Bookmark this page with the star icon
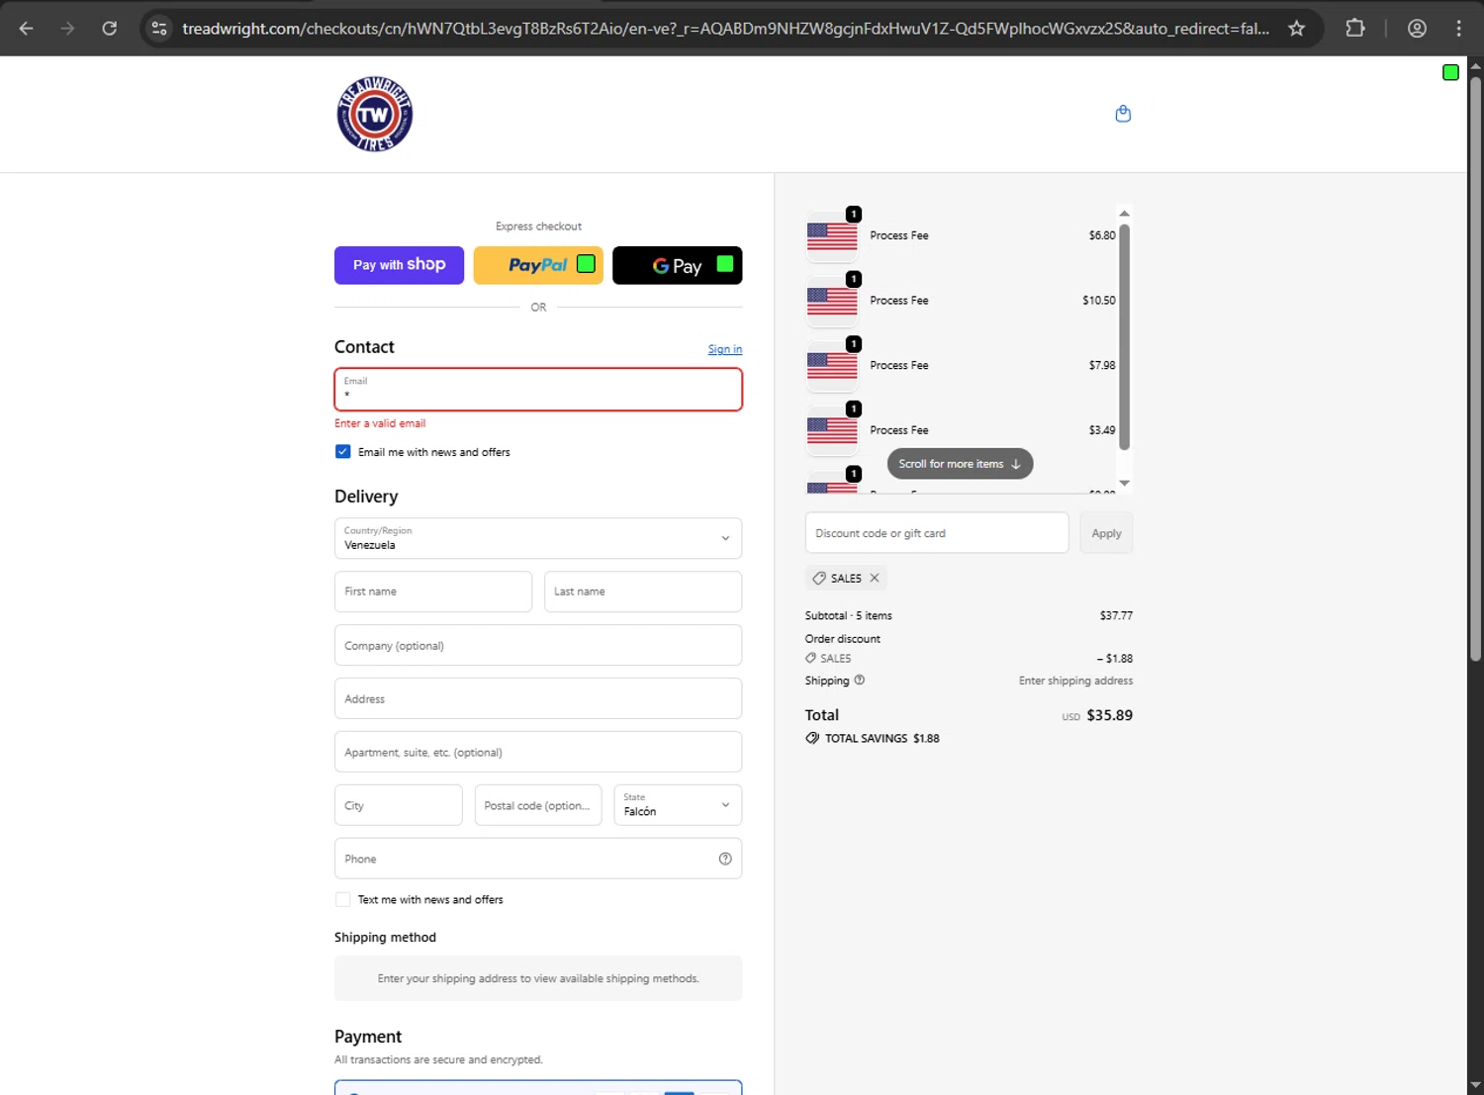 click(1296, 29)
